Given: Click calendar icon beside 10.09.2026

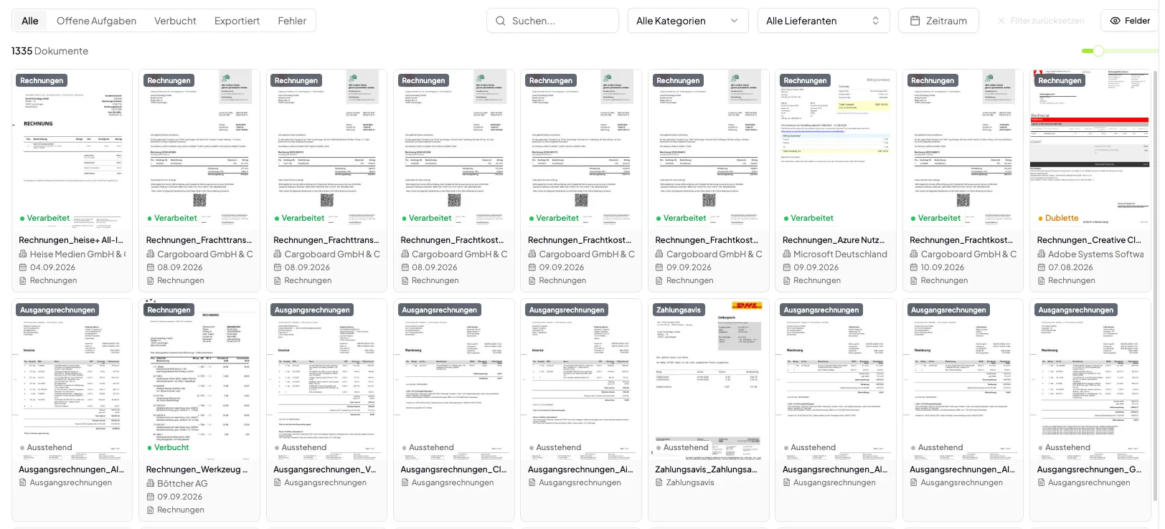Looking at the screenshot, I should click(x=914, y=267).
